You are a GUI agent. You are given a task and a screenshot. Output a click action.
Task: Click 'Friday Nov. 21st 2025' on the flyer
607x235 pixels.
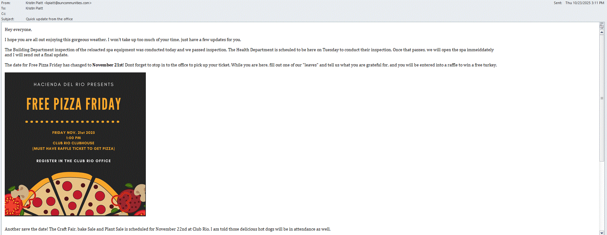point(74,133)
